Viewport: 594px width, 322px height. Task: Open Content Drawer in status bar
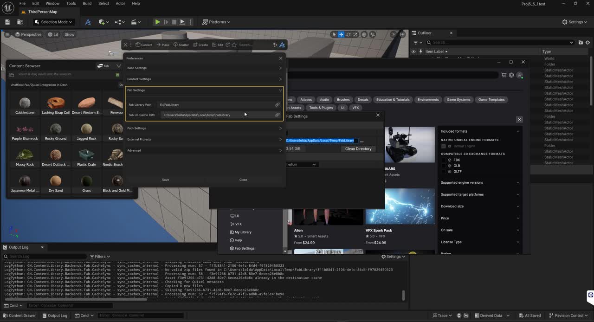point(19,316)
